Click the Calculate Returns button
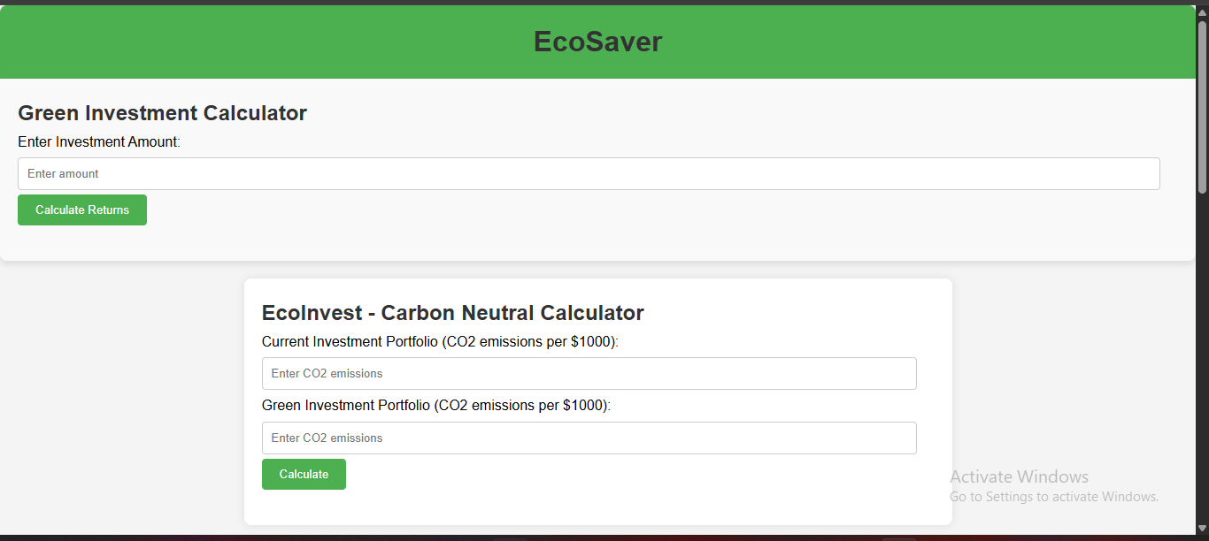Image resolution: width=1209 pixels, height=541 pixels. 81,210
